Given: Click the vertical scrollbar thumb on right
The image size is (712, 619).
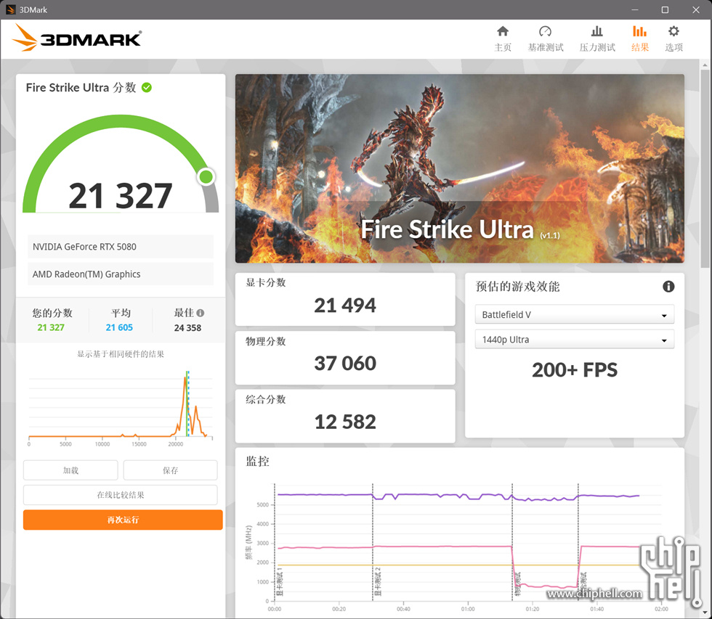Looking at the screenshot, I should coord(705,168).
